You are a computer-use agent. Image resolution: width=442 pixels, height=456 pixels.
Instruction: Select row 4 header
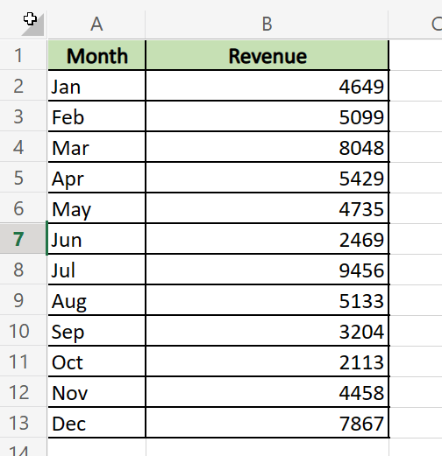coord(23,147)
